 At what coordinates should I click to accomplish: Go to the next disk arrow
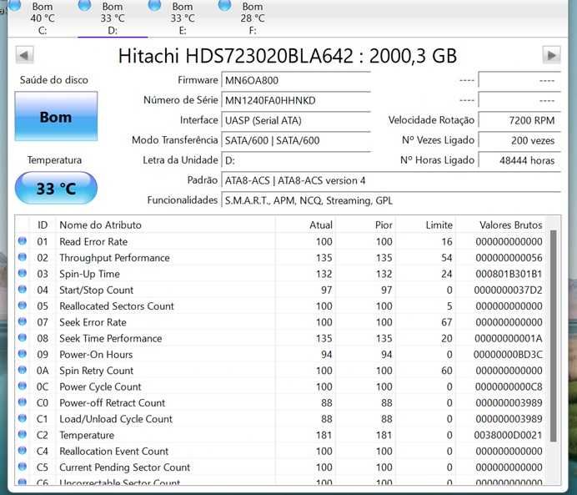tap(551, 55)
